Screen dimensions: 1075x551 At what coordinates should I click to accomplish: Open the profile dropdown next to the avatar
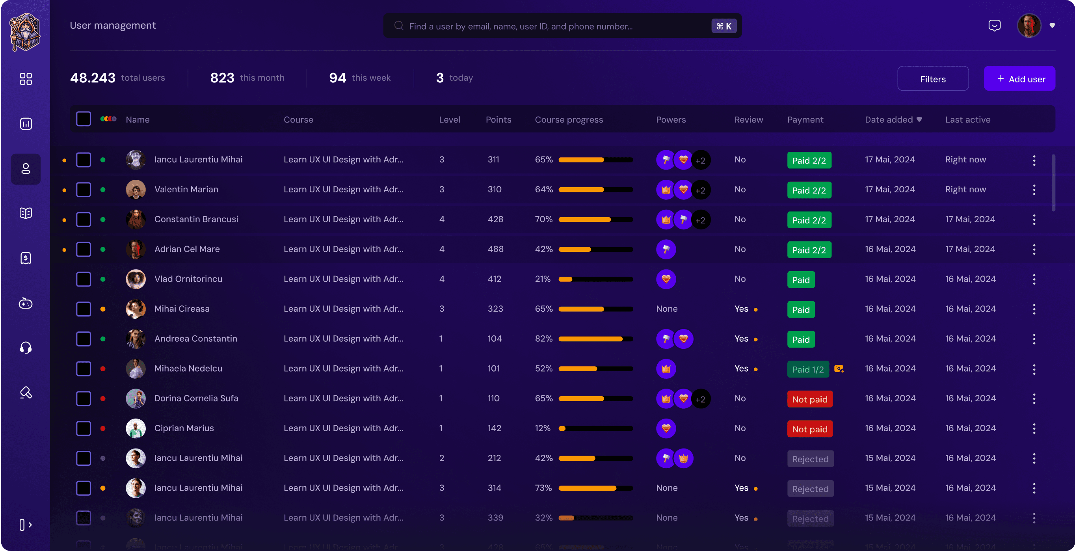1053,26
